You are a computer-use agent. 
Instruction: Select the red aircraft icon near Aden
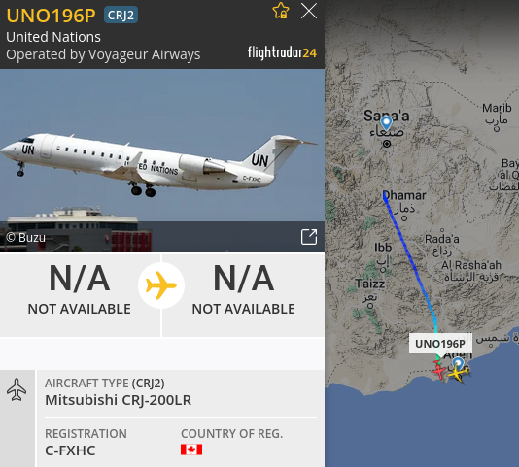tap(438, 370)
